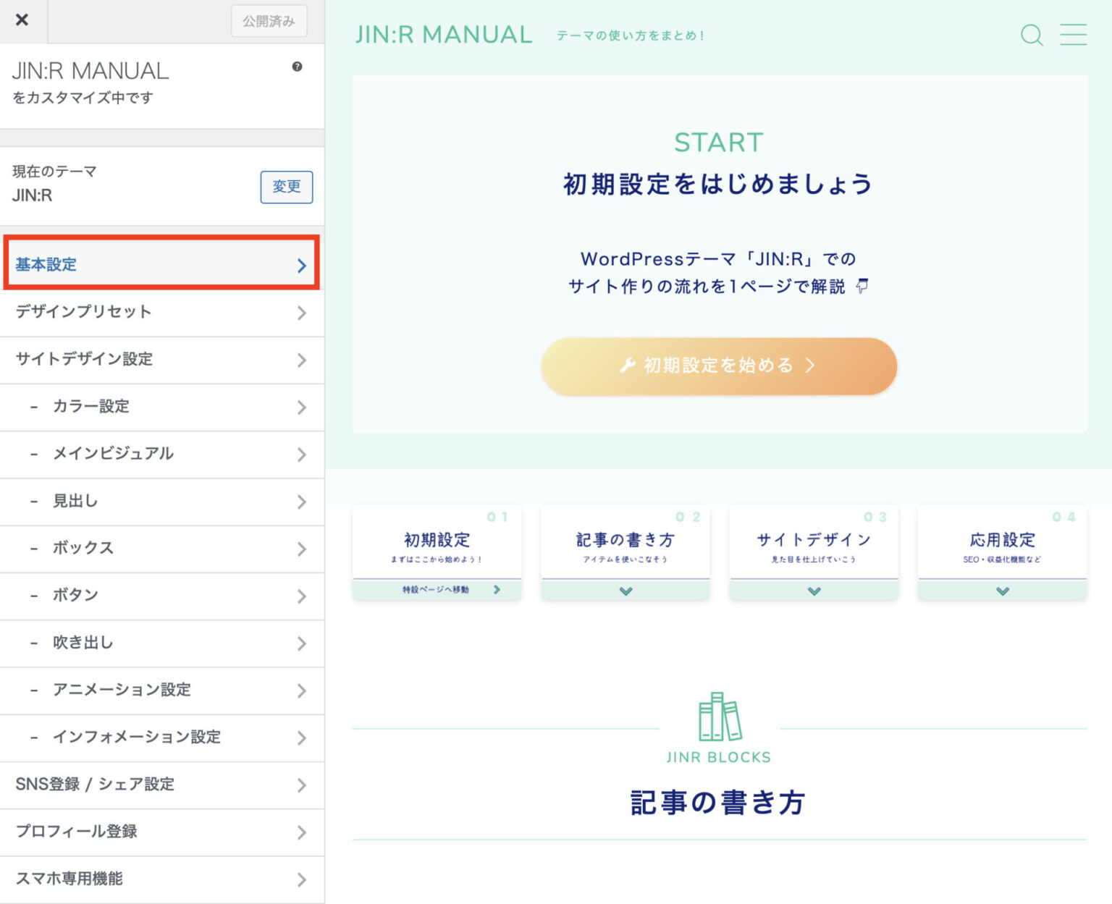This screenshot has height=904, width=1112.
Task: Click the JIN:R MANUAL logo
Action: [442, 33]
